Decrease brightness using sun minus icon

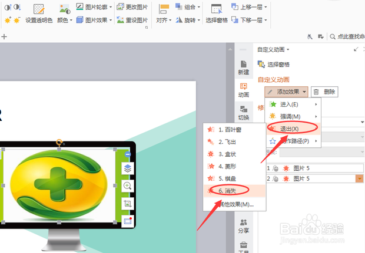tap(16, 20)
